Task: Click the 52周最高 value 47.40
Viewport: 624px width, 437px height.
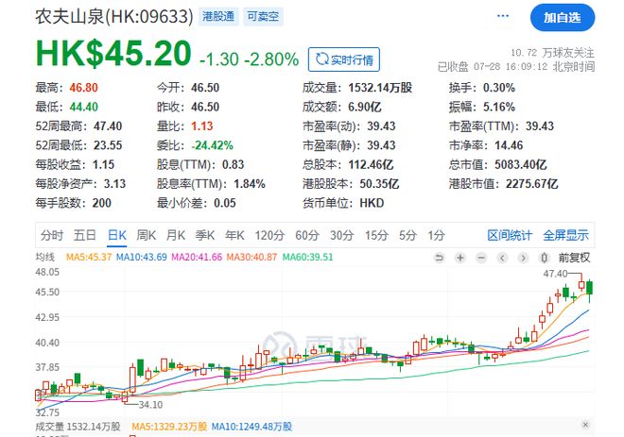Action: [x=108, y=126]
